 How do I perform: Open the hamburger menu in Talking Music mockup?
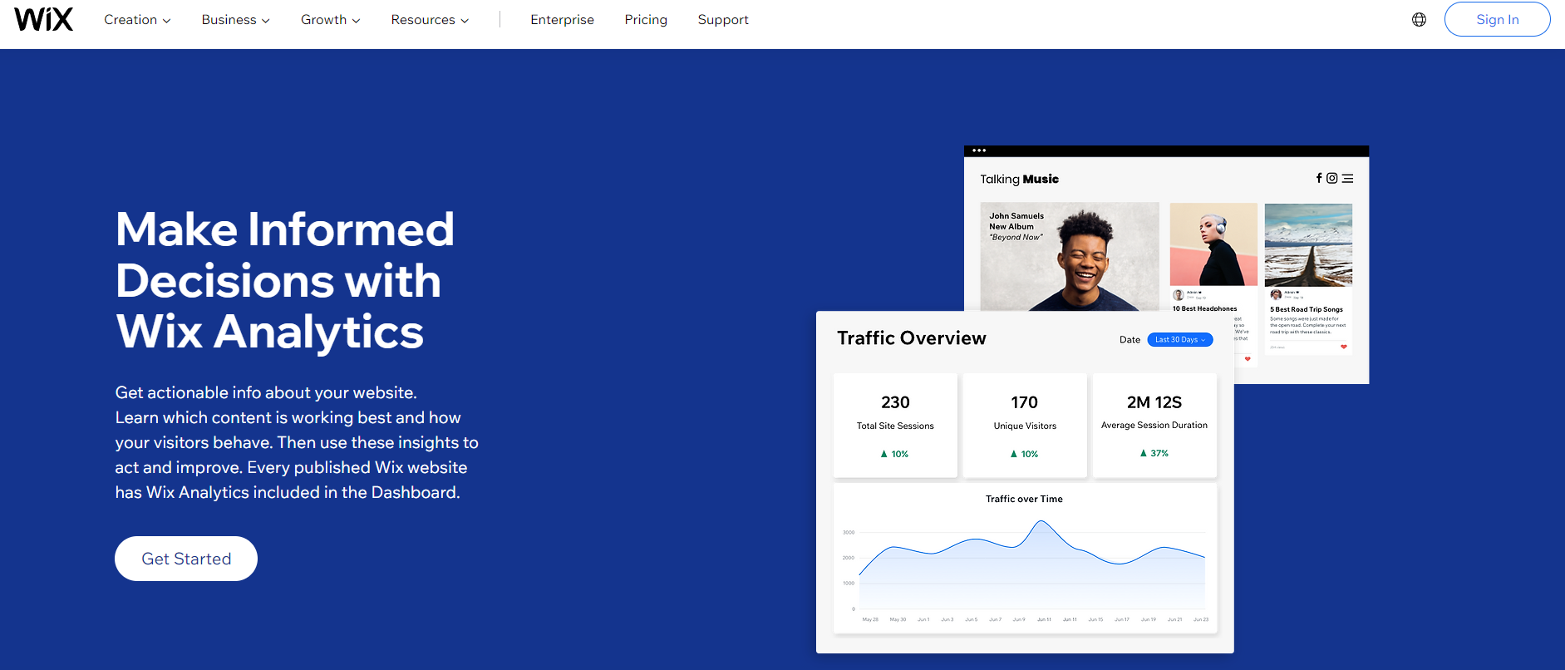coord(1348,178)
